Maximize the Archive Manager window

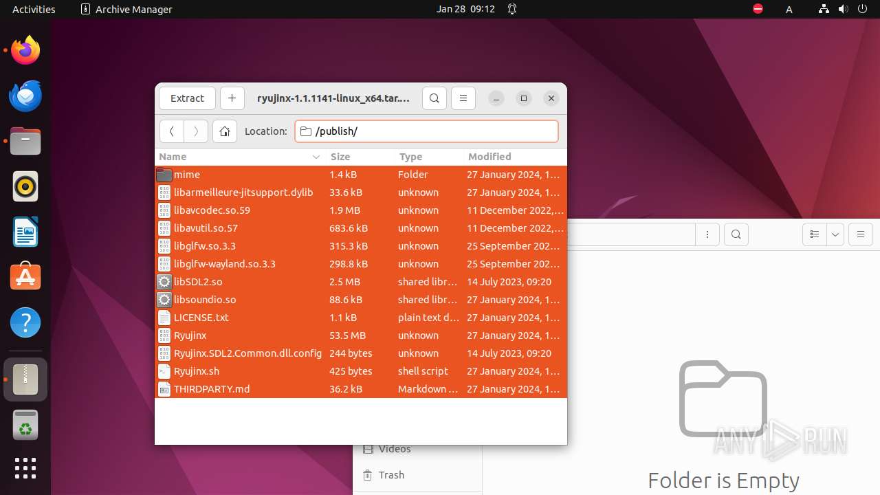tap(524, 98)
